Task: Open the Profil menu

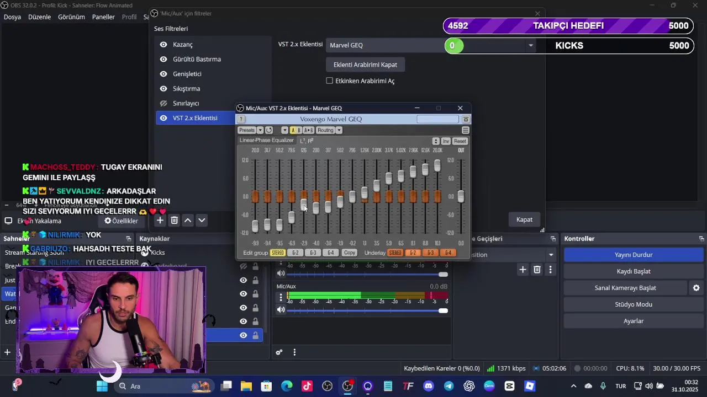Action: [x=129, y=17]
